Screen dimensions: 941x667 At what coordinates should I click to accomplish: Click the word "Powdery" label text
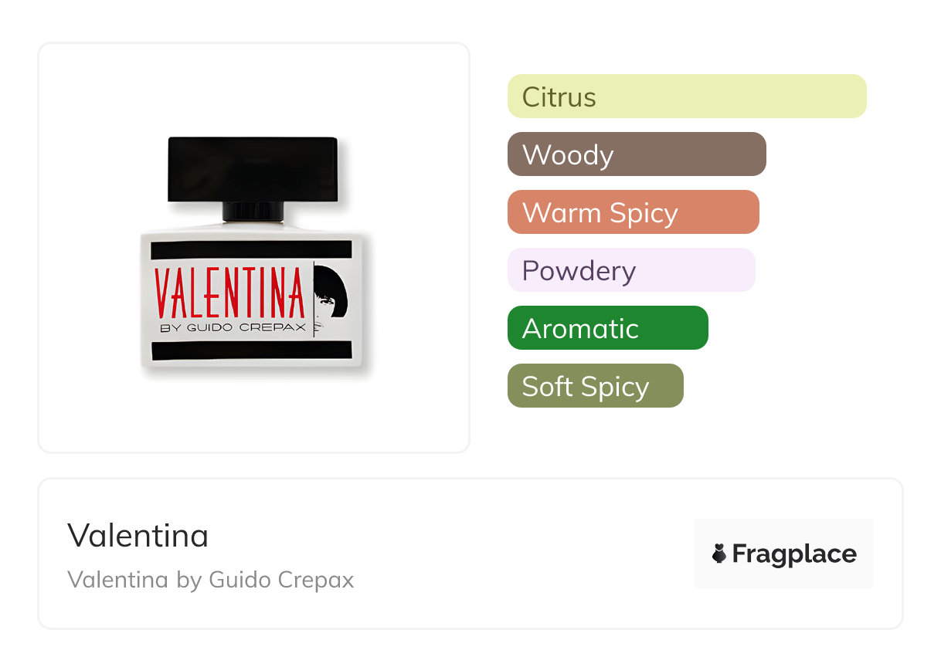click(579, 270)
